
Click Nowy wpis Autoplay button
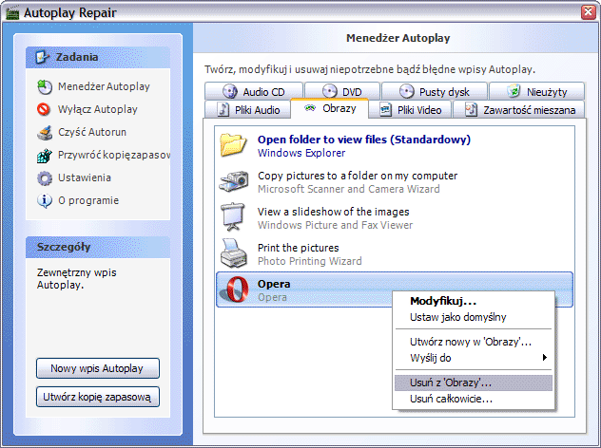(98, 368)
